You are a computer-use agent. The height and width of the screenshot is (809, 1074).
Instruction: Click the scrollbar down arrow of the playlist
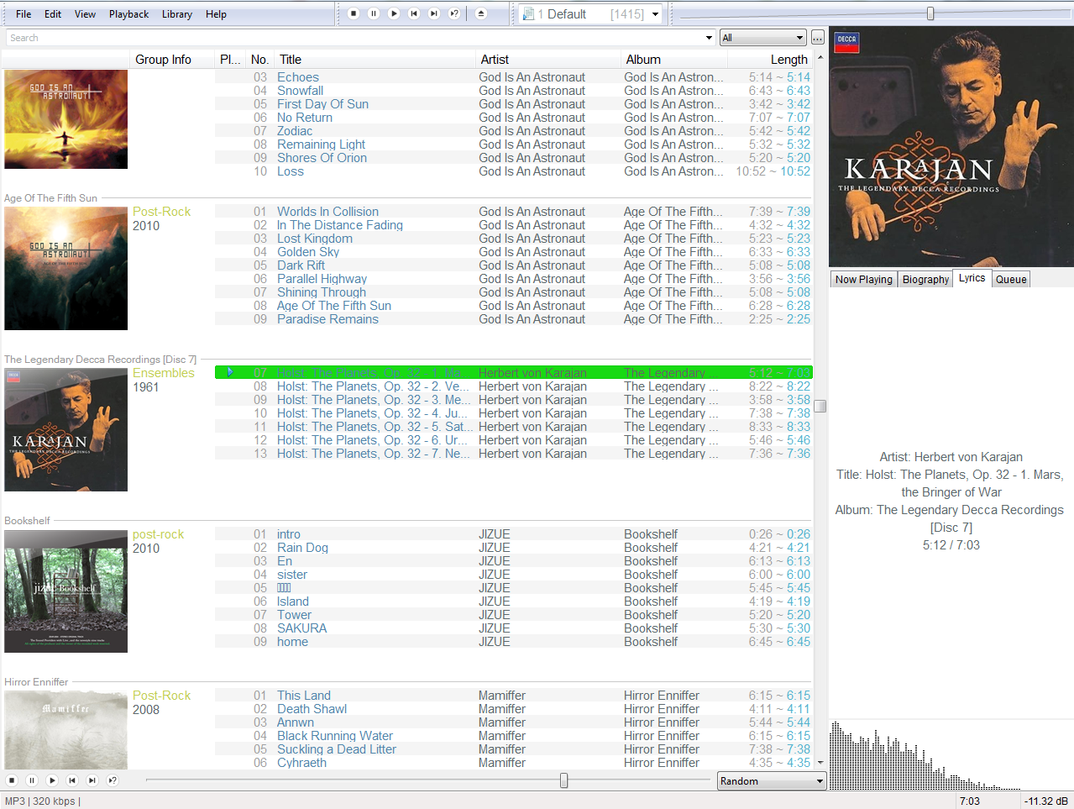[x=820, y=763]
